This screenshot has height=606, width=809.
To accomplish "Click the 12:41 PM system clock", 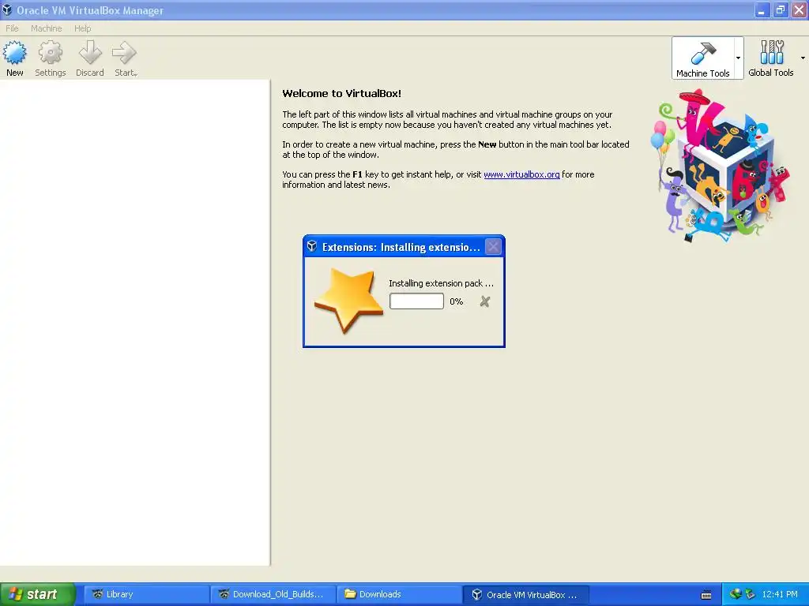I will click(x=780, y=594).
